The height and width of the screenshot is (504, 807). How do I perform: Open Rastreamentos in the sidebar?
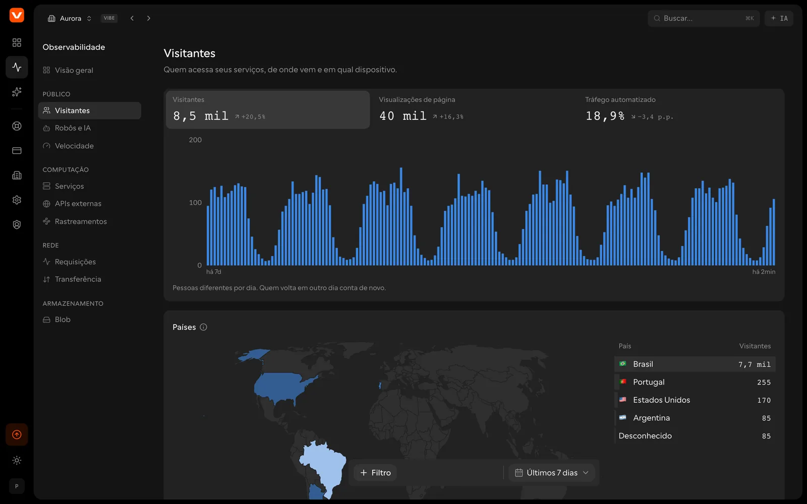click(x=90, y=221)
